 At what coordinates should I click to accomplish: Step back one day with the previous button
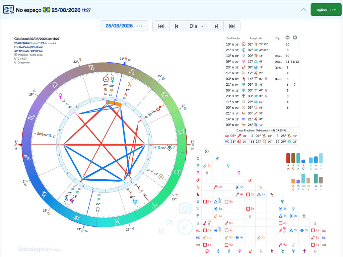177,26
